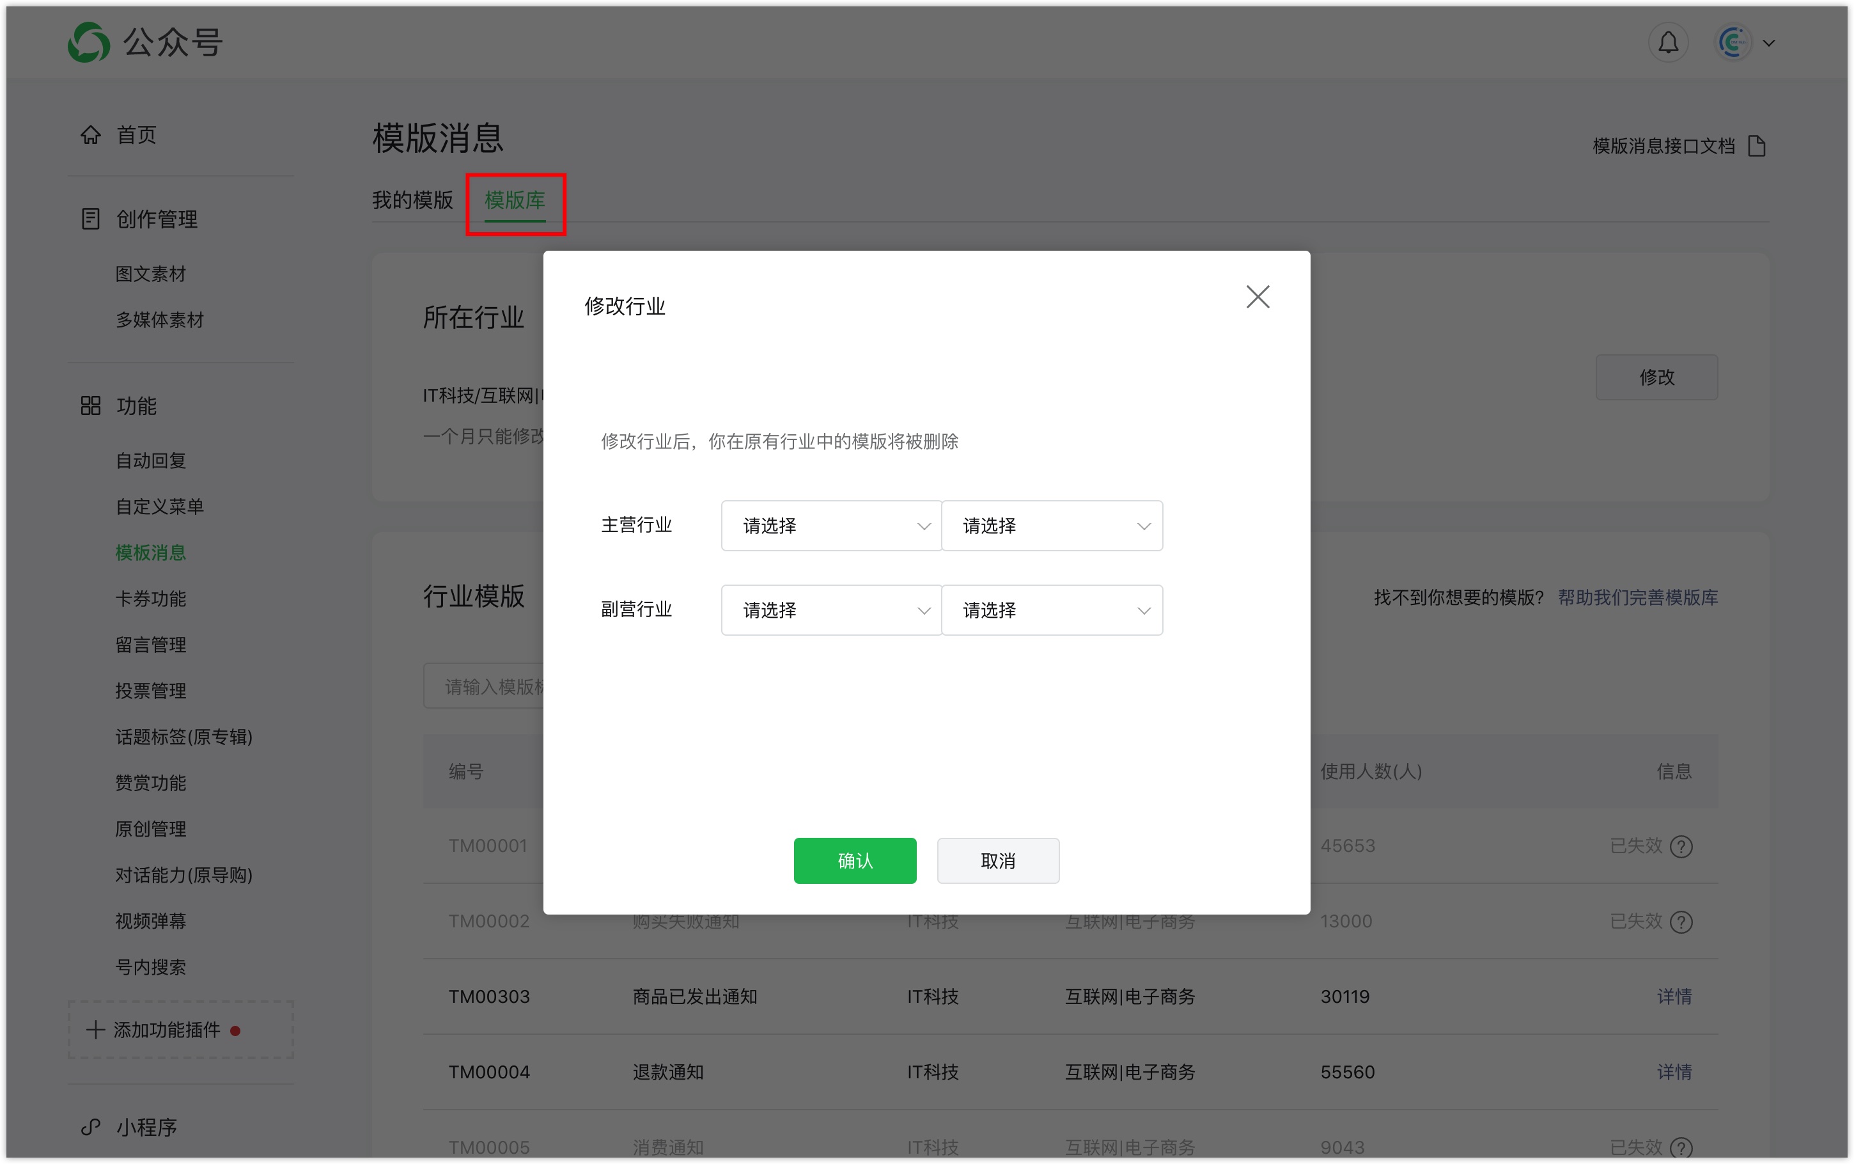Click 添加功能插件 button
This screenshot has width=1854, height=1164.
pyautogui.click(x=181, y=1030)
